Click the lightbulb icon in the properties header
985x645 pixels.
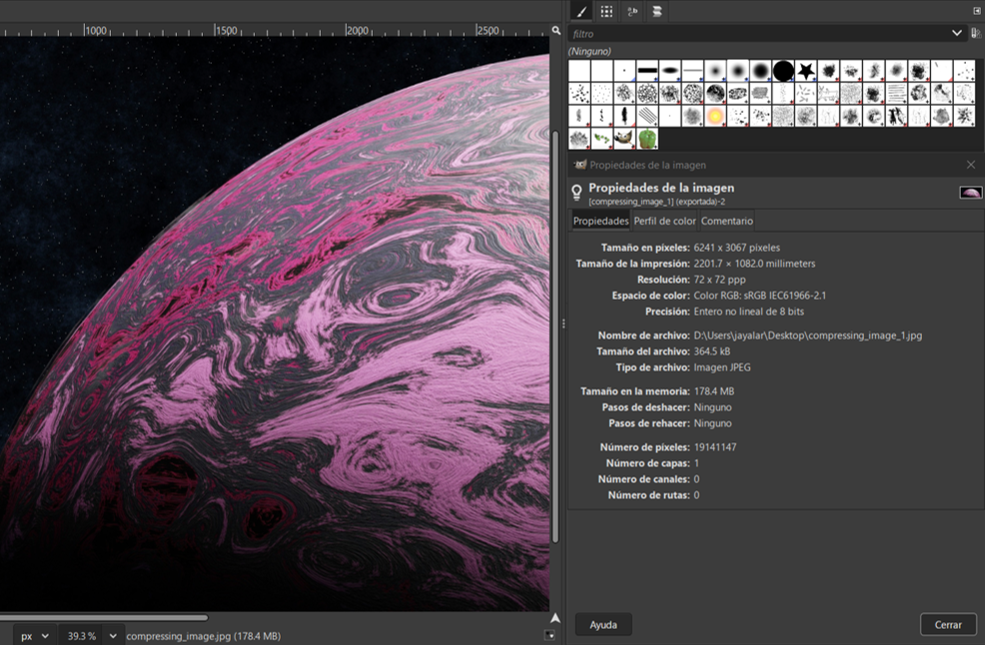tap(576, 192)
